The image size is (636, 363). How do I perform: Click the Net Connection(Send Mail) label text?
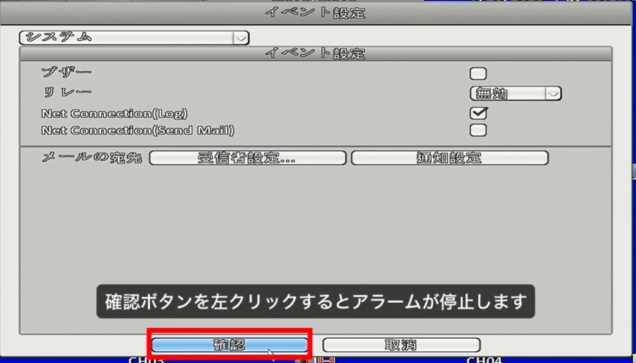click(x=138, y=130)
